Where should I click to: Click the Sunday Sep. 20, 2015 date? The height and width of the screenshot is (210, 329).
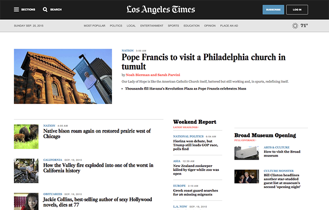pyautogui.click(x=29, y=26)
